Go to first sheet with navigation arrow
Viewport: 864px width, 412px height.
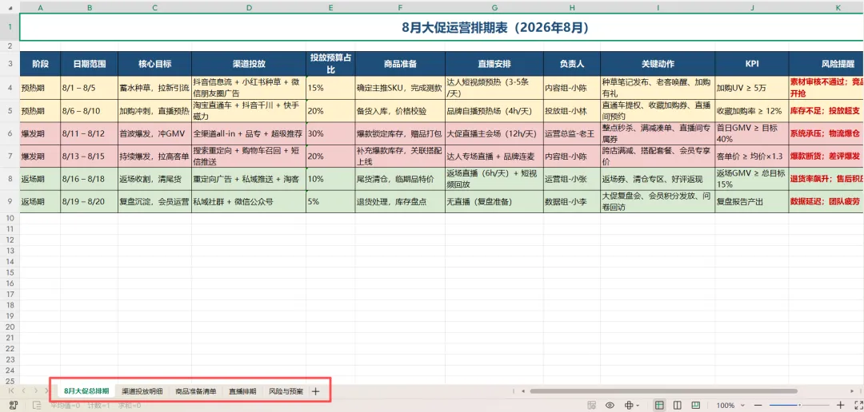(11, 390)
